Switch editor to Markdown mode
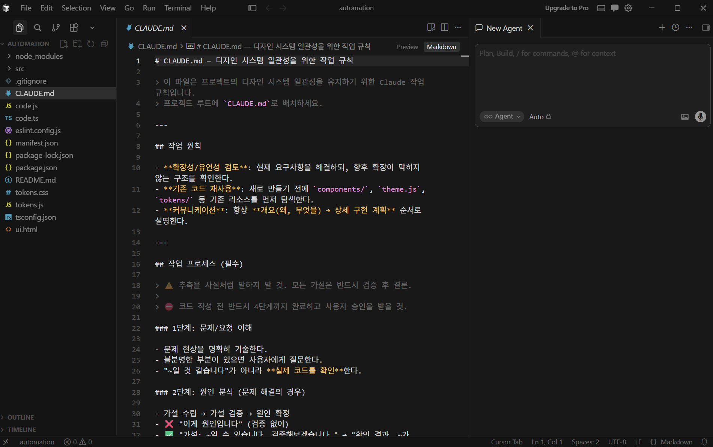 442,47
